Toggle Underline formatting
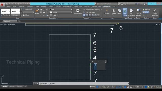Image resolution: width=162 pixels, height=91 pixels. [x=41, y=12]
